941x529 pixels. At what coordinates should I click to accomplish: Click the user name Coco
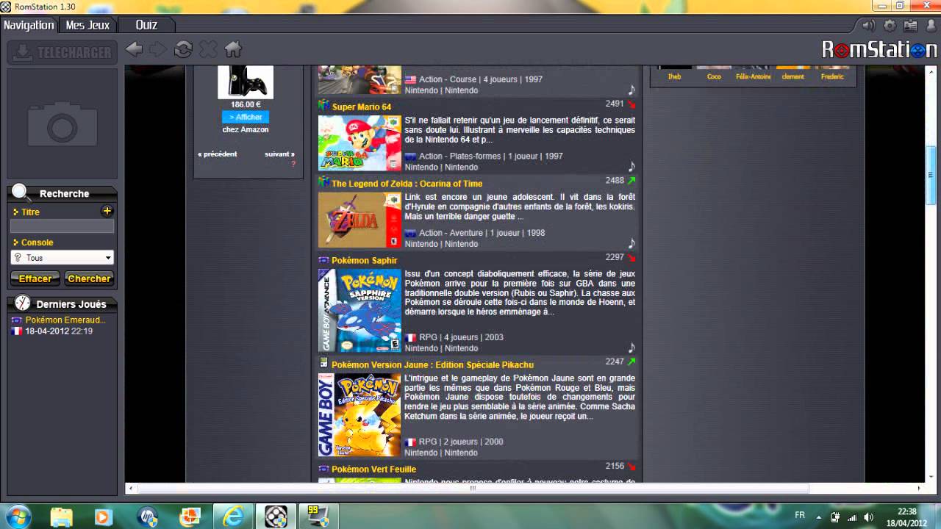[714, 76]
